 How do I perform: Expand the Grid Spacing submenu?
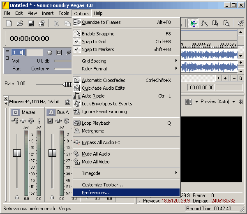click(x=126, y=61)
